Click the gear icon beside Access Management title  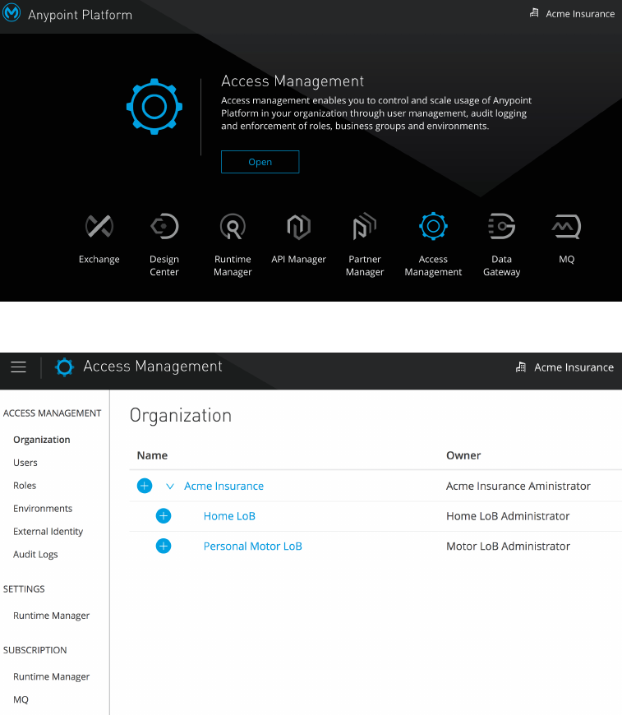point(64,367)
